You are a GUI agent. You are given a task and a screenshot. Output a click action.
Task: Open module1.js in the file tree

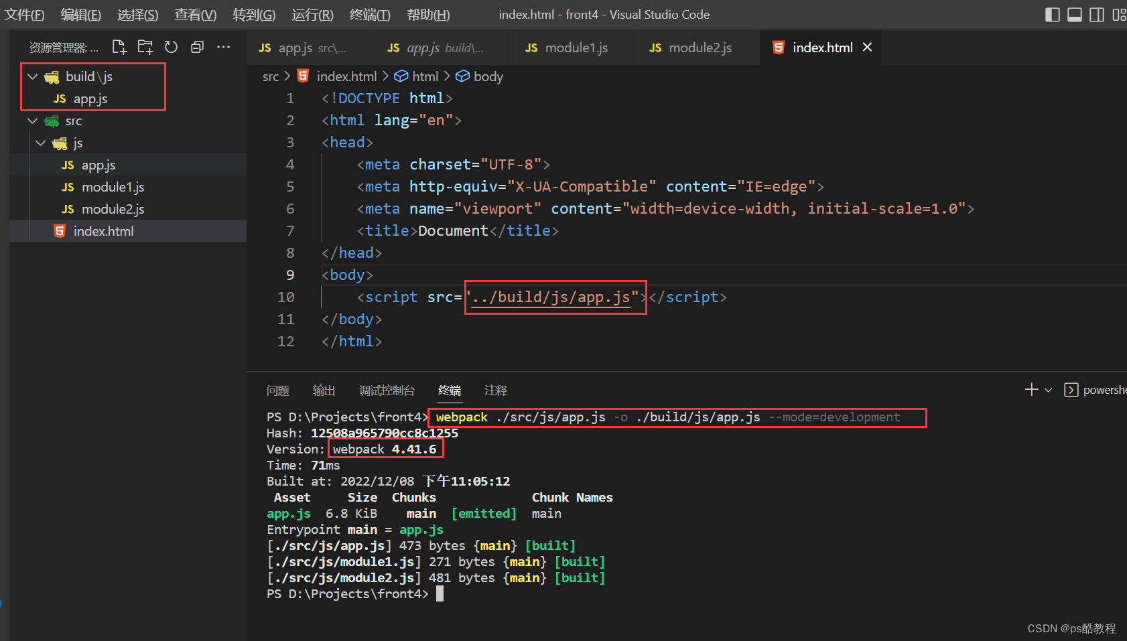[113, 187]
